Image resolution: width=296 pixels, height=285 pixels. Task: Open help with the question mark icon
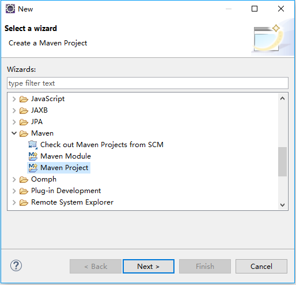[16, 265]
